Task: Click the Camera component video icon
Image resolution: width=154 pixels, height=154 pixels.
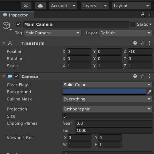Action: point(10,76)
